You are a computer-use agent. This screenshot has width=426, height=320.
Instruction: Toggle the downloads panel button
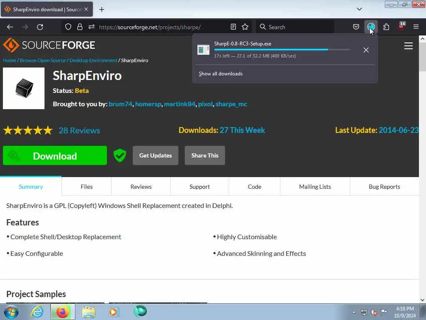[371, 27]
